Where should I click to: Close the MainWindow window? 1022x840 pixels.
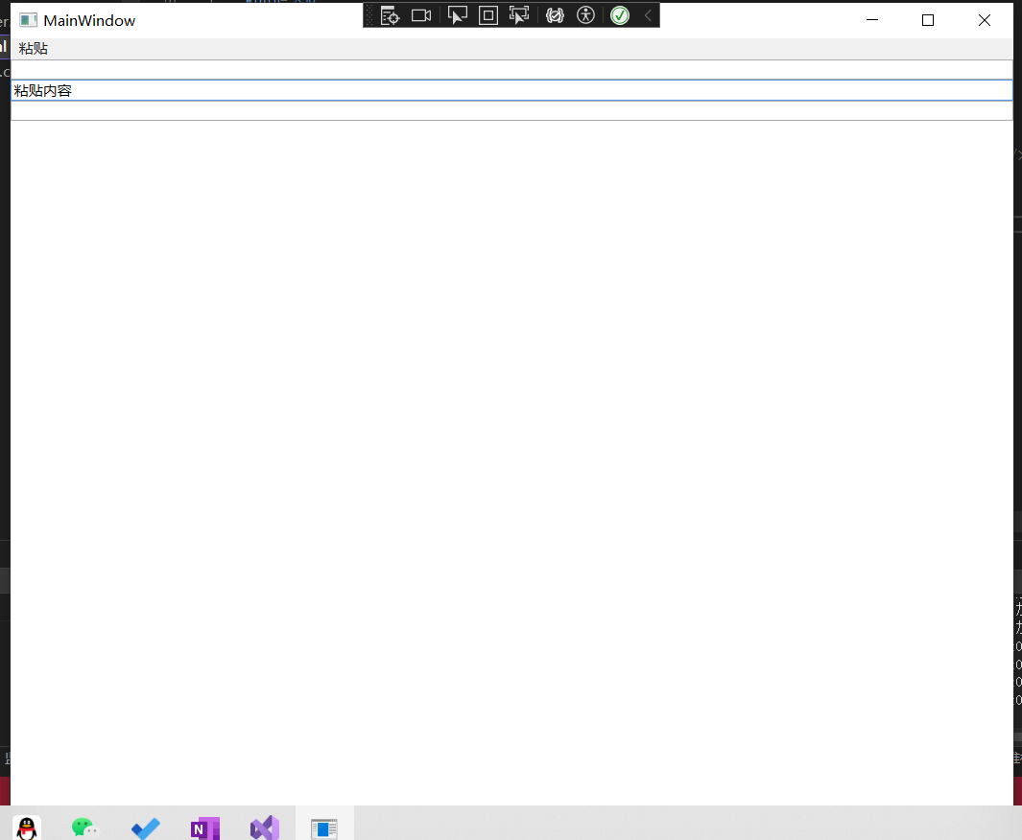pyautogui.click(x=985, y=20)
